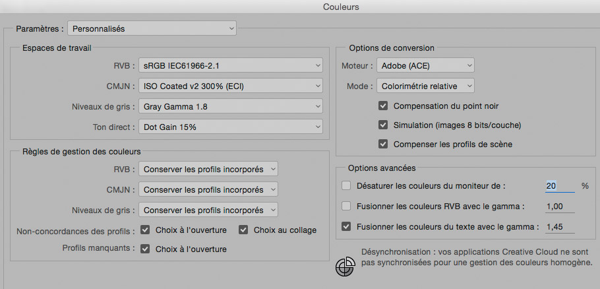Click the Options de conversion group label
The image size is (600, 289).
[392, 48]
